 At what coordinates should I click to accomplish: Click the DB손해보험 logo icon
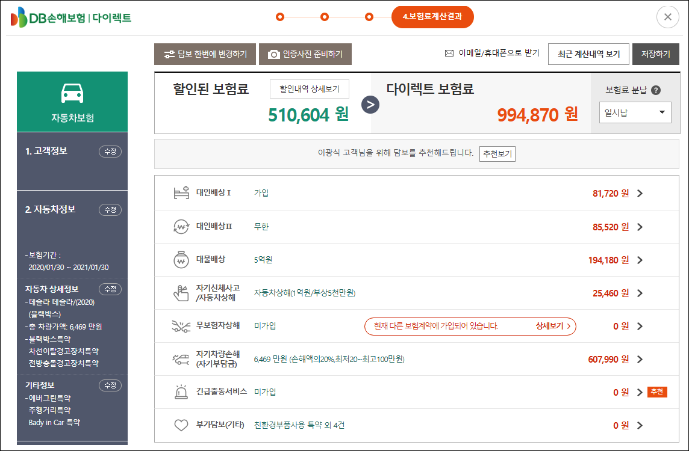[19, 17]
